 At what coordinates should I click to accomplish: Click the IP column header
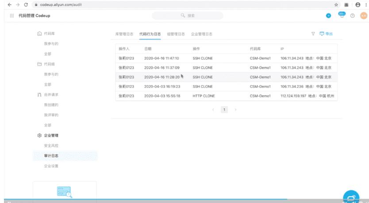[282, 49]
